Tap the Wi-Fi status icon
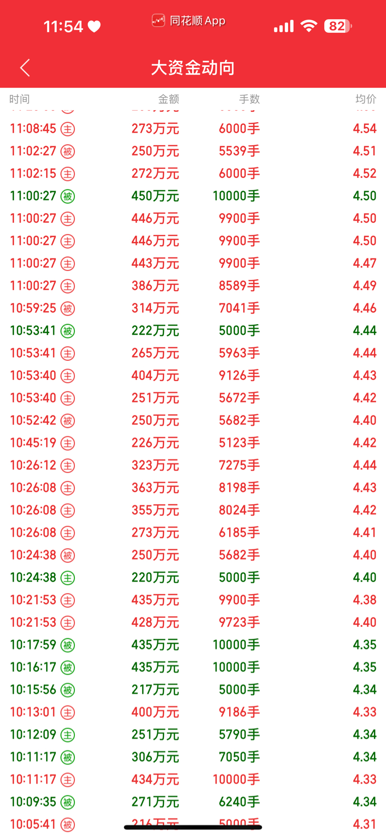The image size is (386, 837). [309, 26]
